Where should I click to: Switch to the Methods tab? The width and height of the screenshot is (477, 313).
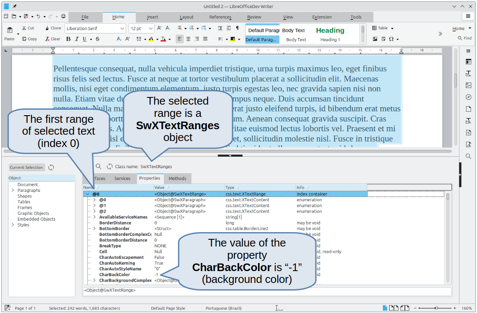177,178
